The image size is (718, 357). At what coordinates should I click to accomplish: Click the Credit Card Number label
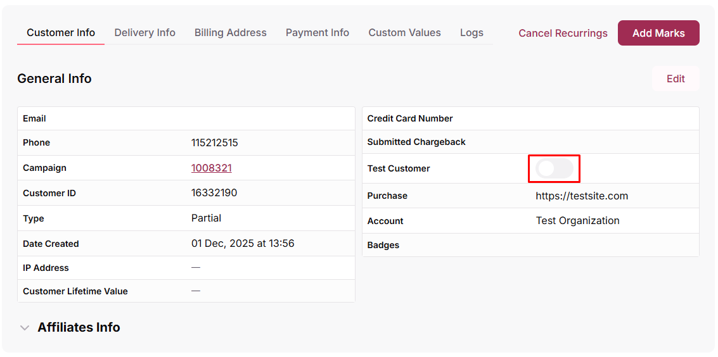point(410,118)
